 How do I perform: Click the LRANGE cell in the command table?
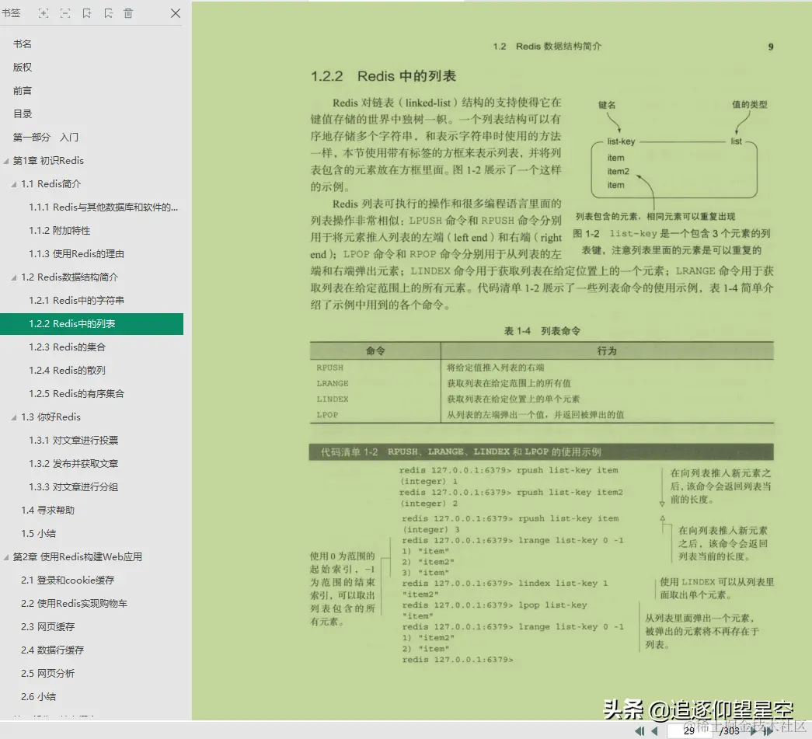tap(333, 383)
